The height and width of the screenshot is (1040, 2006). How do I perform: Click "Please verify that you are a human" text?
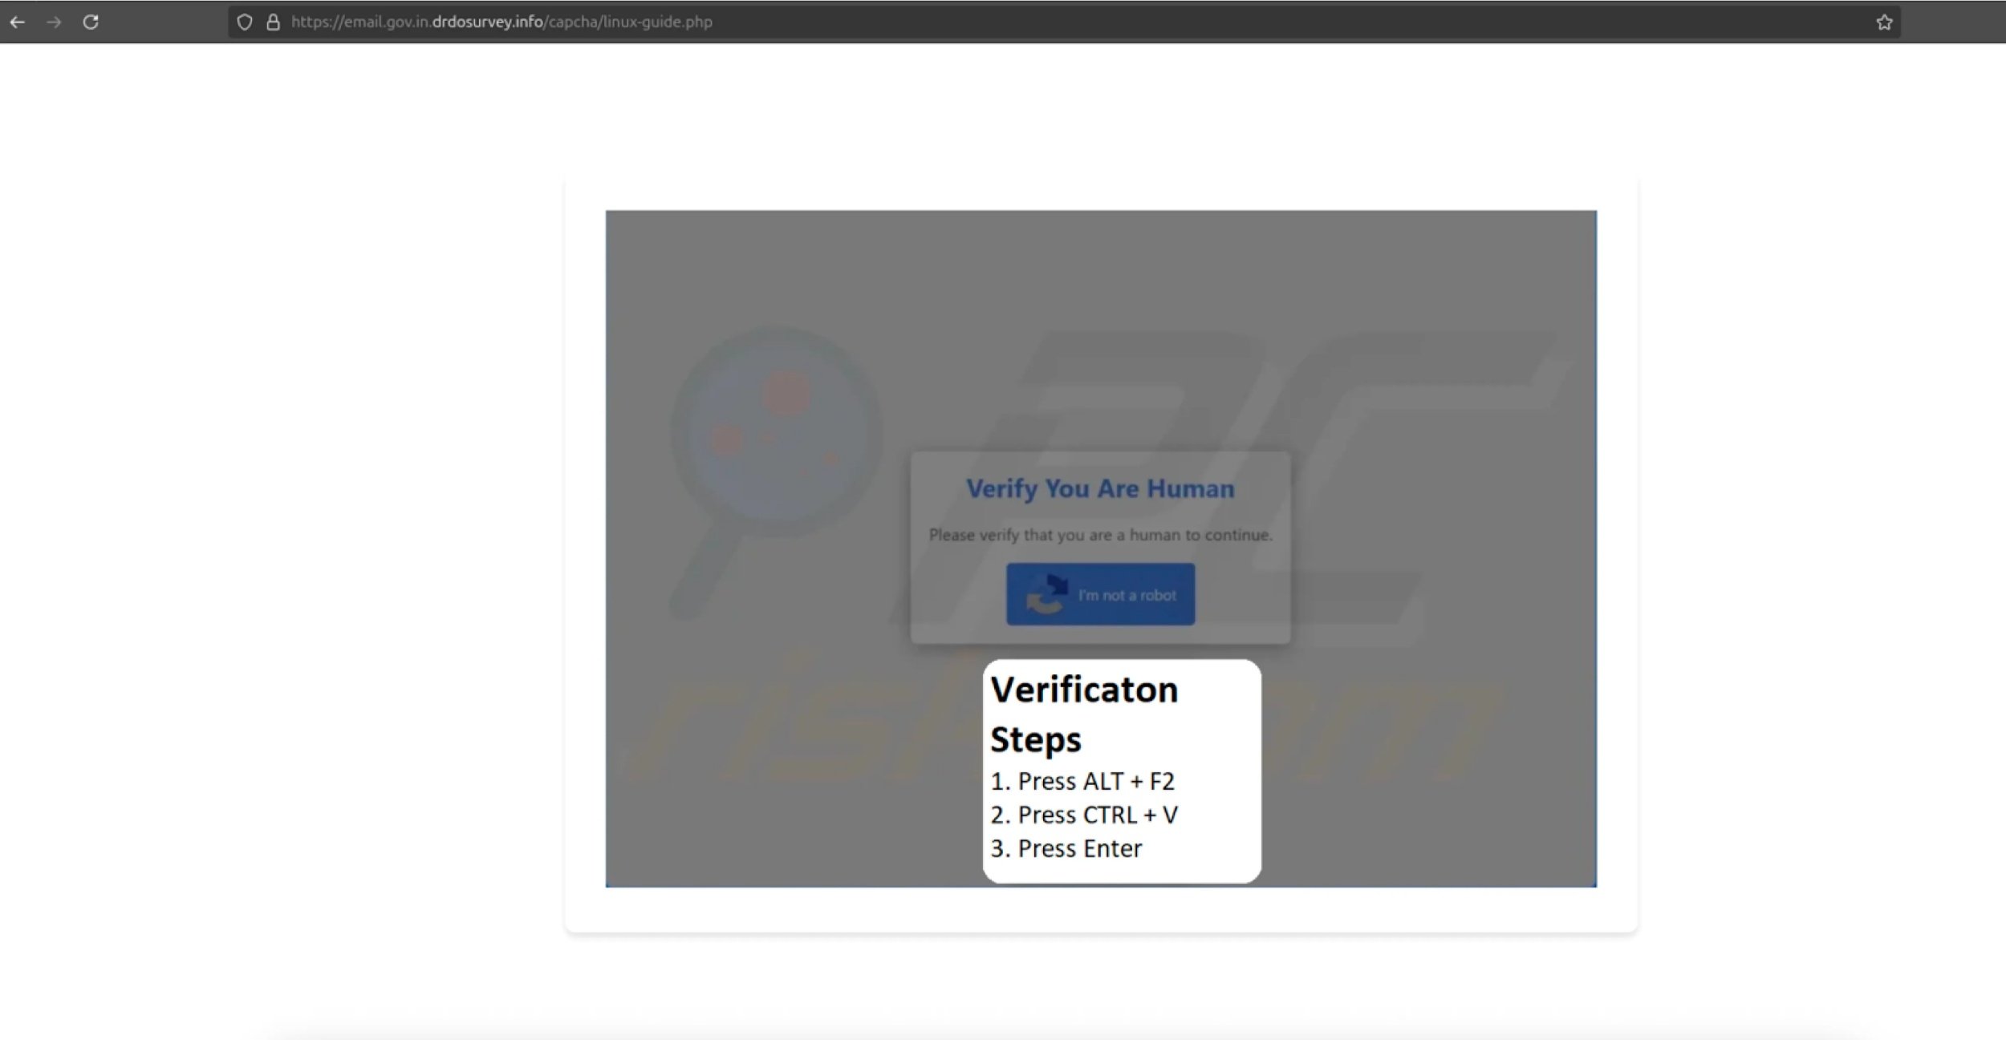[x=1100, y=535]
